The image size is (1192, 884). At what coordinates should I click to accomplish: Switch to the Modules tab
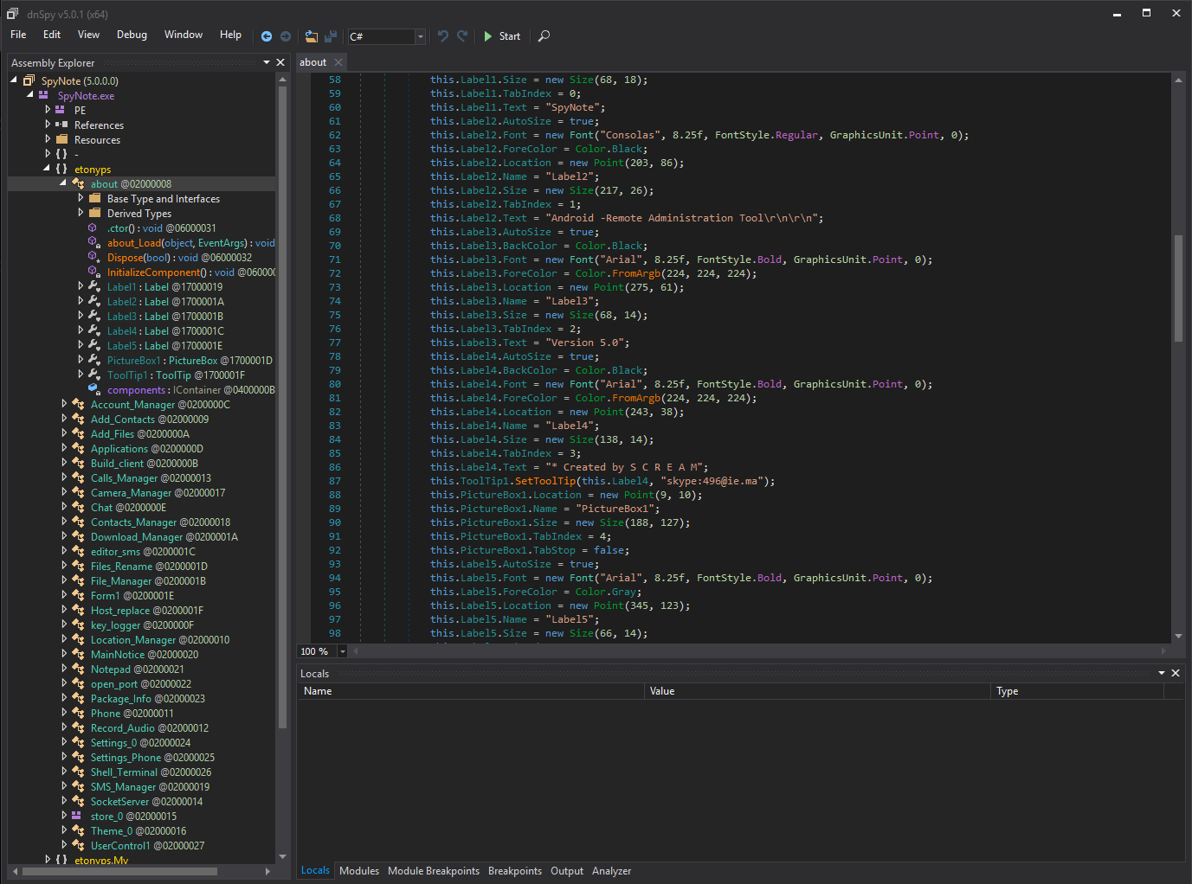click(359, 871)
